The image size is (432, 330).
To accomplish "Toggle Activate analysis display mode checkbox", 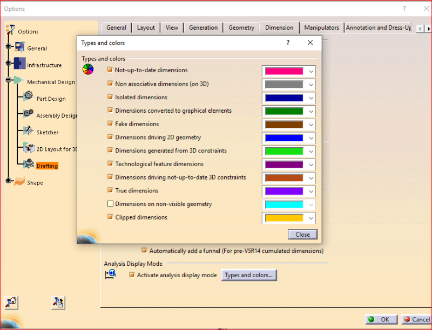I will [132, 275].
